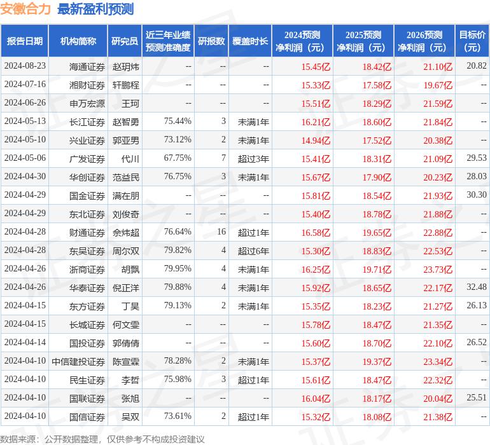
Task: Click the 16.04亿 profit value
Action: 316,399
